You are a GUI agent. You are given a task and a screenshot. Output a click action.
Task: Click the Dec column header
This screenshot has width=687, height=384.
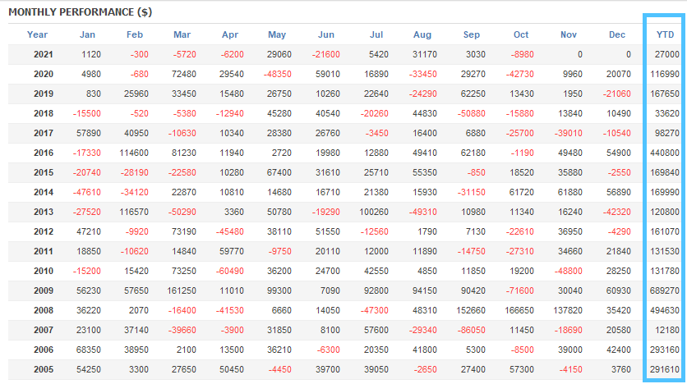pyautogui.click(x=617, y=34)
